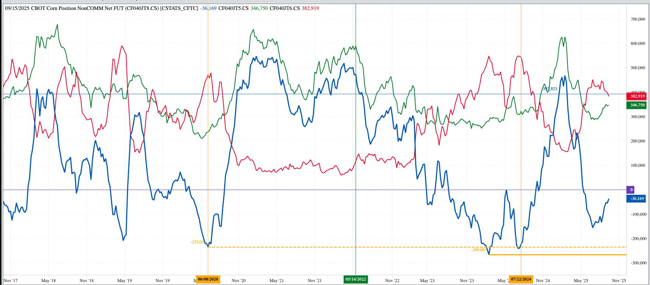The image size is (650, 285).
Task: Click the May '23 x-axis label
Action: coord(427,281)
